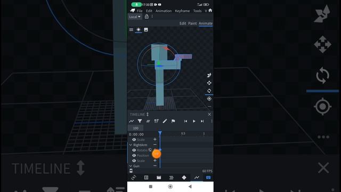Open toolbar overflow dots beside lock icon
The height and width of the screenshot is (192, 341).
click(152, 17)
